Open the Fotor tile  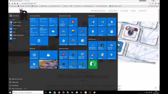coord(73,32)
